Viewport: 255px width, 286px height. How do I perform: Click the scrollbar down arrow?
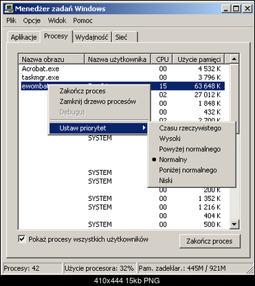tap(234, 224)
